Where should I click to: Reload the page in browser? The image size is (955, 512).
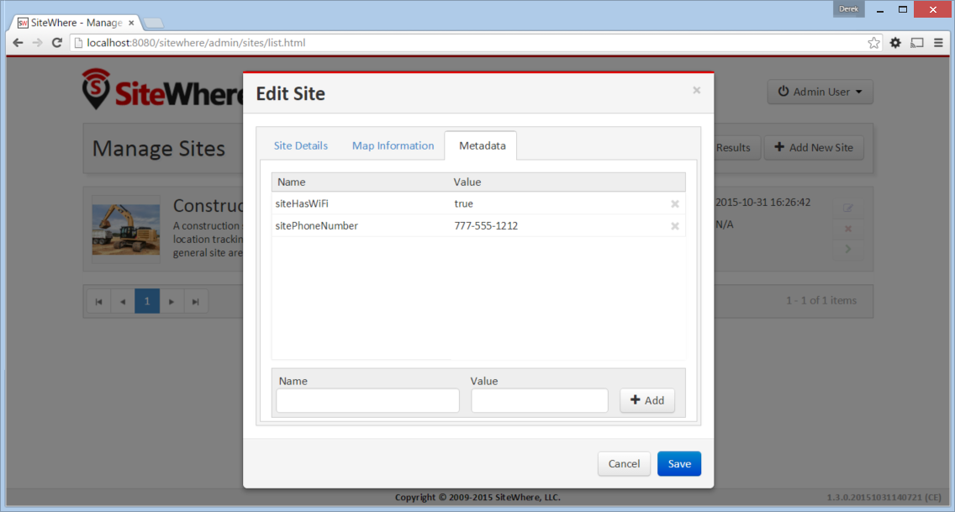coord(56,43)
